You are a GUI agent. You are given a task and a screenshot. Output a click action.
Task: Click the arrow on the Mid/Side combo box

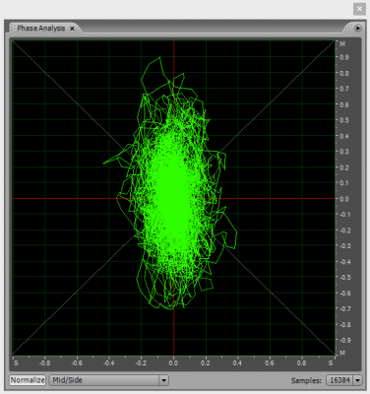(x=163, y=380)
